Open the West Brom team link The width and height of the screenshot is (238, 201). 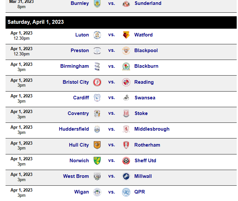tap(76, 176)
